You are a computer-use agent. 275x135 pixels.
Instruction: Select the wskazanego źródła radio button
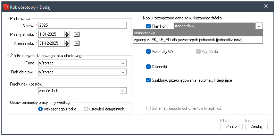pos(41,109)
